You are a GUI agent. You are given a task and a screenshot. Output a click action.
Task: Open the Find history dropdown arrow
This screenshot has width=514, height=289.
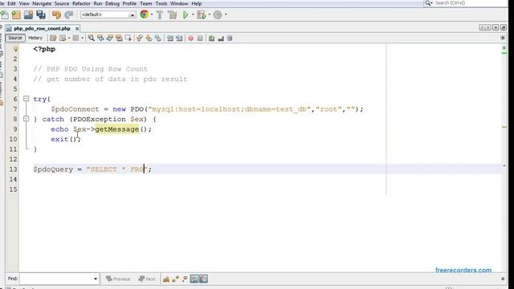(x=96, y=279)
